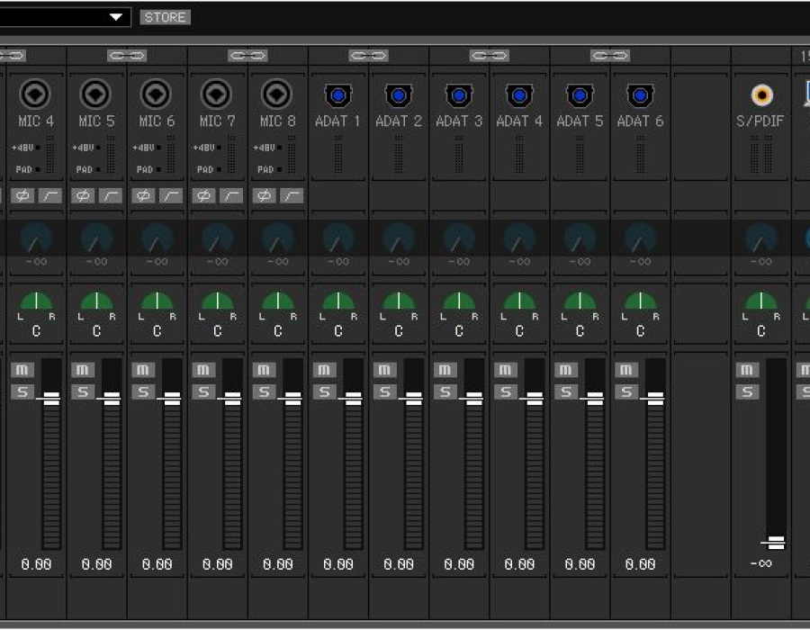Screen dimensions: 810x630
Task: Click the ADAT 6 pan knob
Action: tap(641, 301)
